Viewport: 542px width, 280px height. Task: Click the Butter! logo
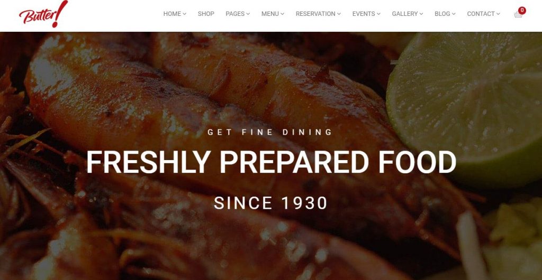tap(43, 14)
